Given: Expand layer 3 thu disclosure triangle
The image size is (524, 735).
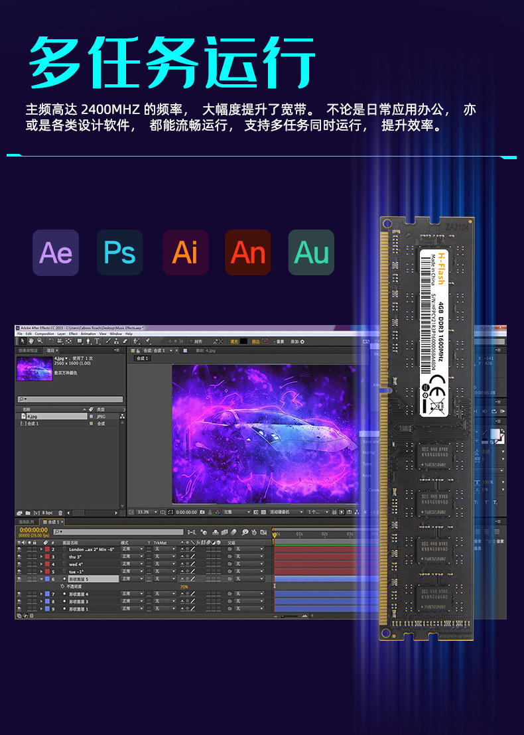Looking at the screenshot, I should point(41,557).
